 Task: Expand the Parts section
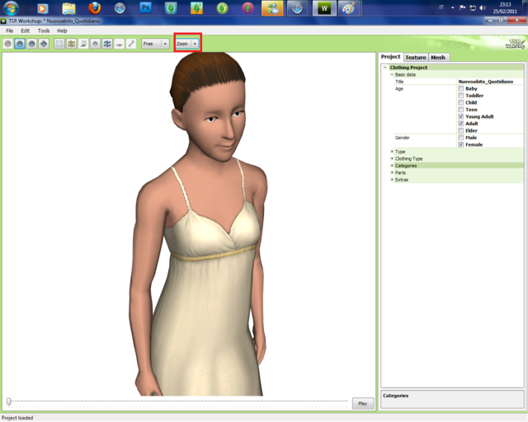tap(392, 172)
